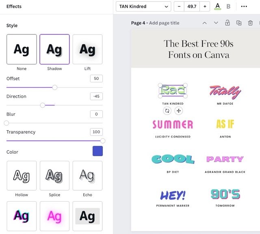Select the 90'S text on canvas
Image resolution: width=260 pixels, height=234 pixels.
coord(225,194)
